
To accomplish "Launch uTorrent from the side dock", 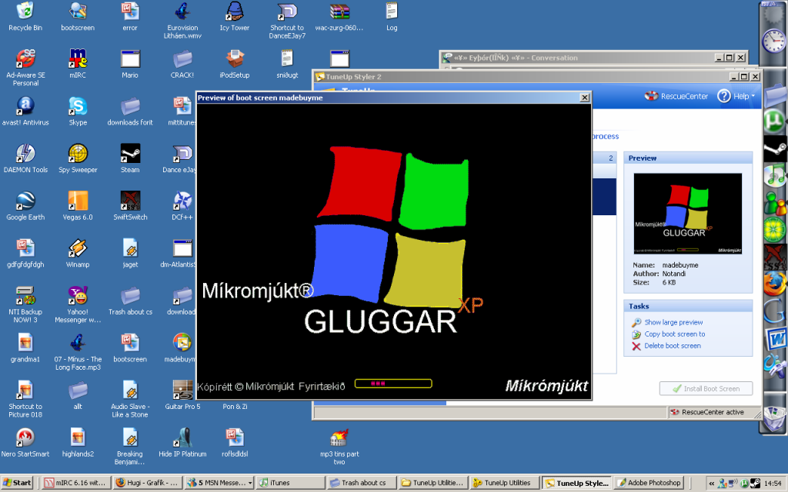I will tap(774, 121).
